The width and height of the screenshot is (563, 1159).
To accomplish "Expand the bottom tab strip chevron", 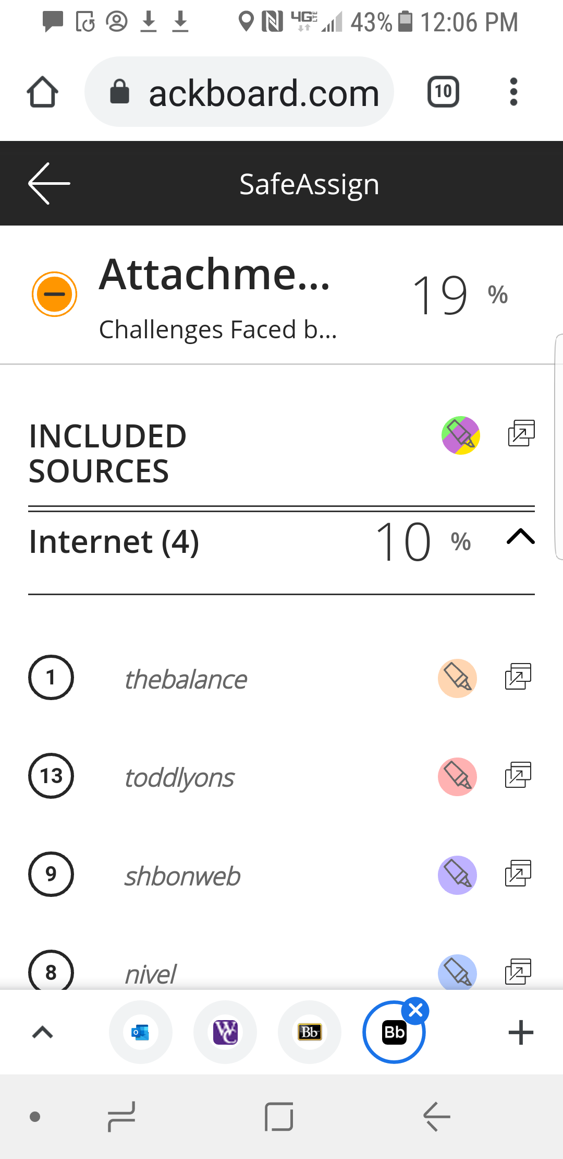I will pos(43,1032).
